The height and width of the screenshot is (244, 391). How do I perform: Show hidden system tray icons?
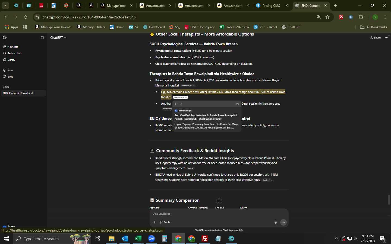[x=336, y=239]
